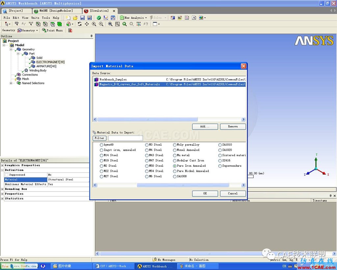The height and width of the screenshot is (270, 337).
Task: Close the Import Material Data dialog
Action: (x=244, y=66)
